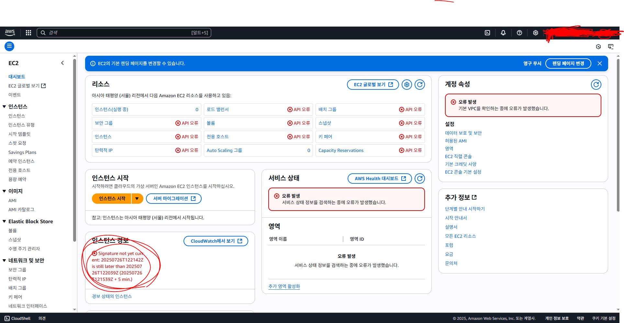
Task: Collapse the Elastic Block Store section
Action: coord(4,222)
